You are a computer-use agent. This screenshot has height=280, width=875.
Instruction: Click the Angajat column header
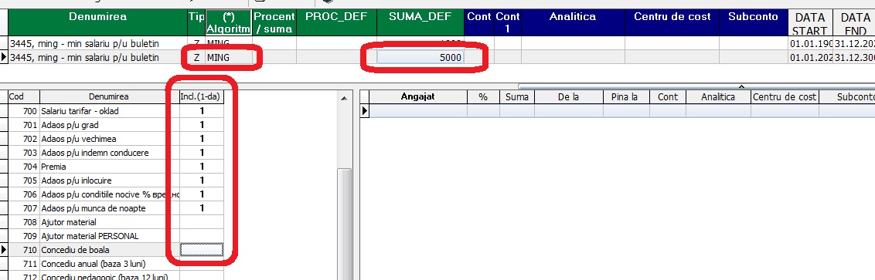[418, 97]
